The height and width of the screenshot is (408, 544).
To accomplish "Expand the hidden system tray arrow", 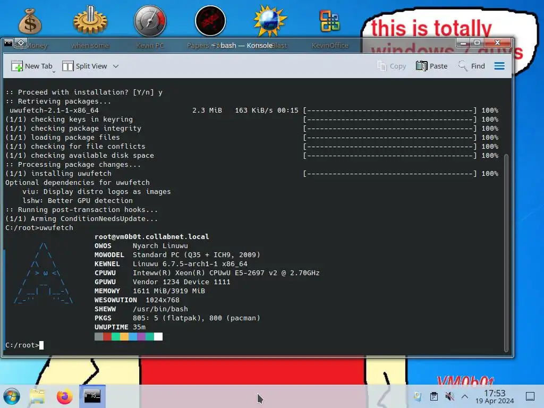I will tap(465, 396).
